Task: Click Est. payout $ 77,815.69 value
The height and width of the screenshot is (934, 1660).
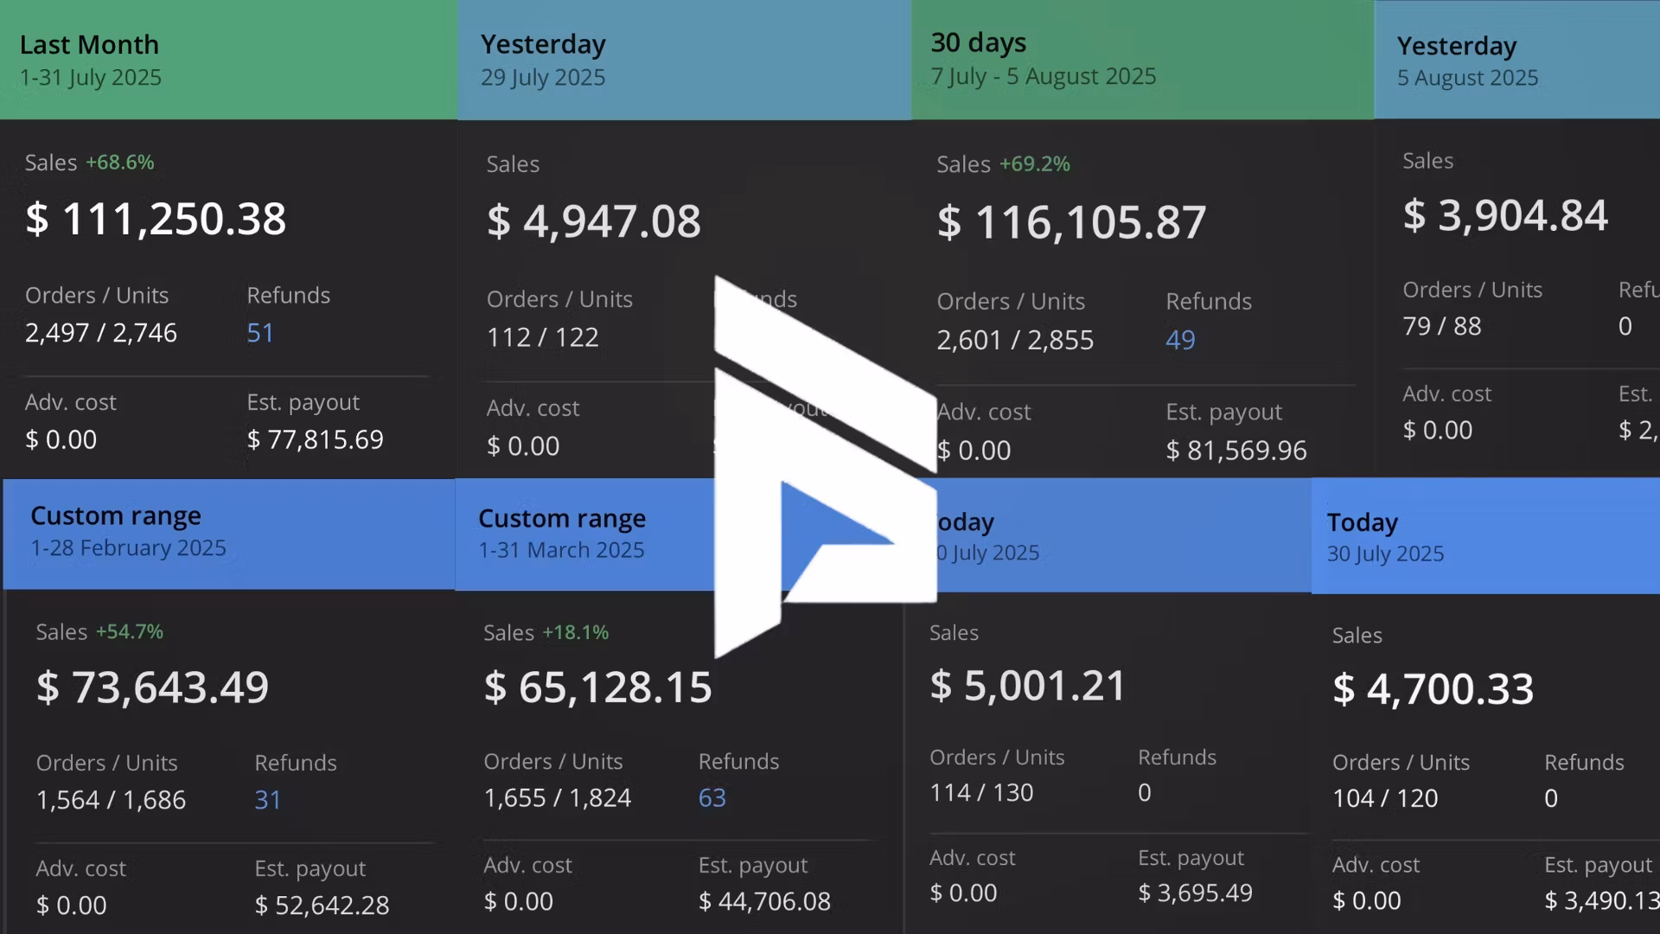Action: pos(315,439)
